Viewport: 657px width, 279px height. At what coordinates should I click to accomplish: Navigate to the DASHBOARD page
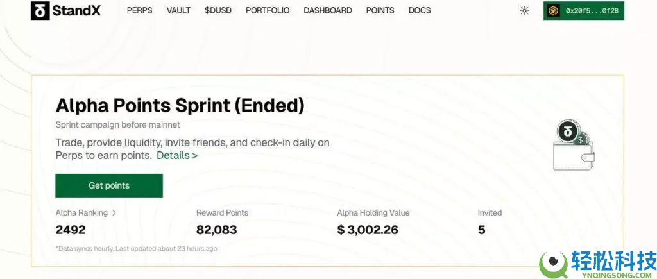pyautogui.click(x=327, y=11)
